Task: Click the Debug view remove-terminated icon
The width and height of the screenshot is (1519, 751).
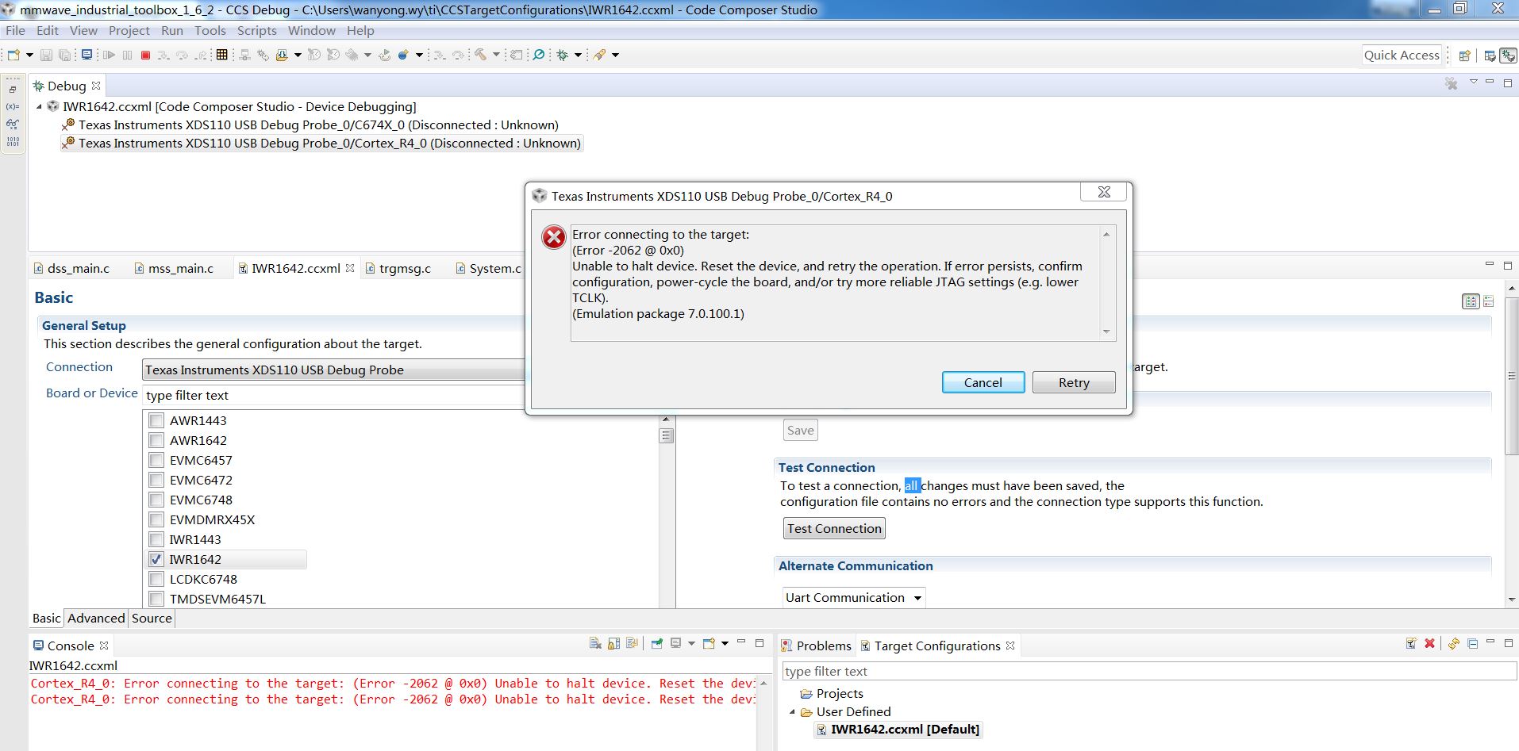Action: coord(1452,84)
